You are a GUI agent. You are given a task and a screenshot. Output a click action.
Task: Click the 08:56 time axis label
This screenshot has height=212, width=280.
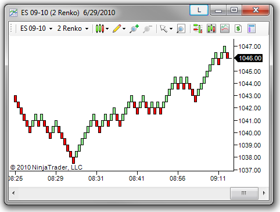click(x=177, y=178)
